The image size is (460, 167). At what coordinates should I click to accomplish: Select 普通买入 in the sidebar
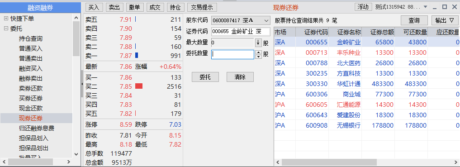31,49
